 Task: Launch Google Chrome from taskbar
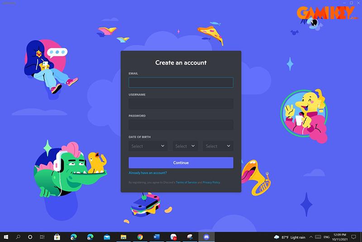pyautogui.click(x=140, y=237)
